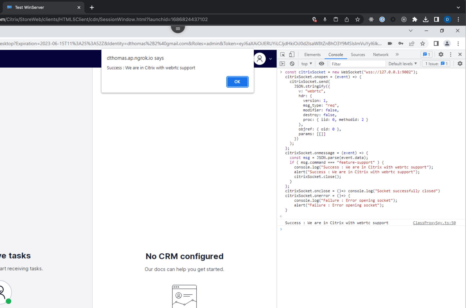The width and height of the screenshot is (466, 308).
Task: Switch to the Sources panel
Action: [358, 54]
